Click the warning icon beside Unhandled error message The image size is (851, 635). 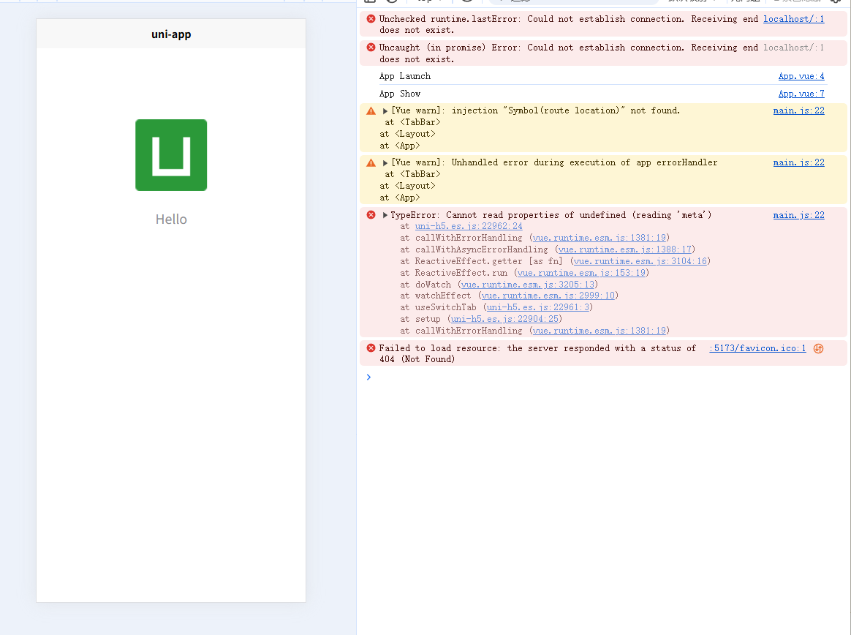[371, 163]
